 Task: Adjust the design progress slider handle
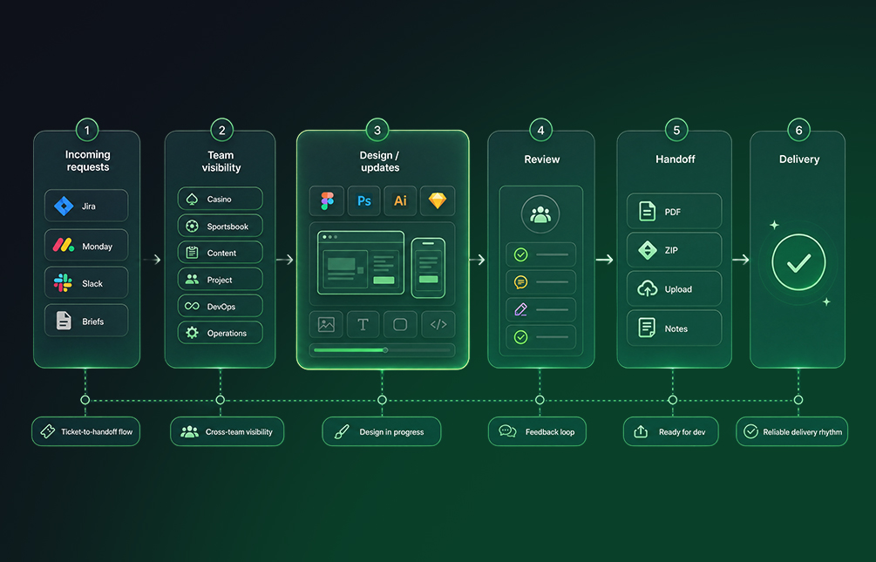pos(385,350)
